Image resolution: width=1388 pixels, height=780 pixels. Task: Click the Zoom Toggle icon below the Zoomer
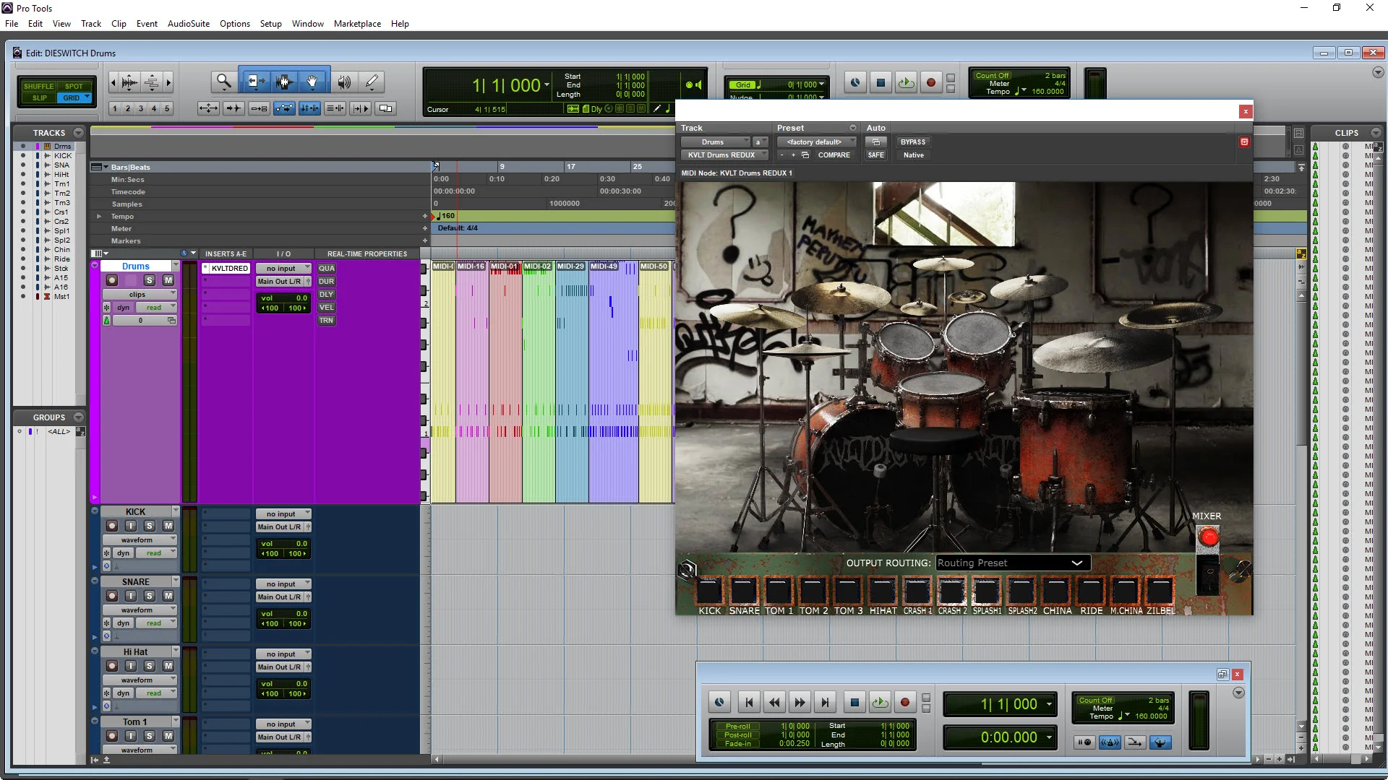pyautogui.click(x=208, y=108)
